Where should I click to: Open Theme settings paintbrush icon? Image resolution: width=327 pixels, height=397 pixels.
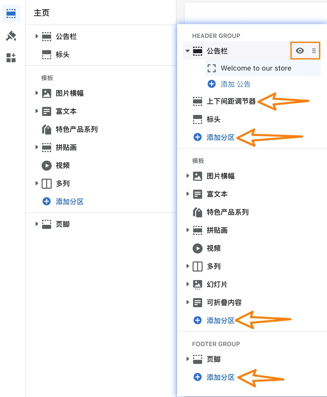(11, 36)
